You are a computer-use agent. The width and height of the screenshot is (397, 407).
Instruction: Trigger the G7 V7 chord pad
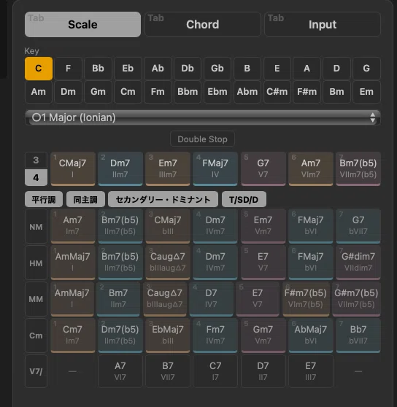click(263, 168)
